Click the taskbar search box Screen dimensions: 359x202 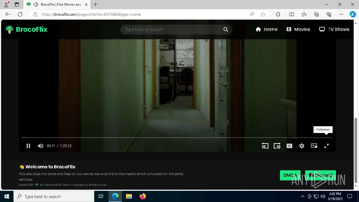click(x=54, y=196)
